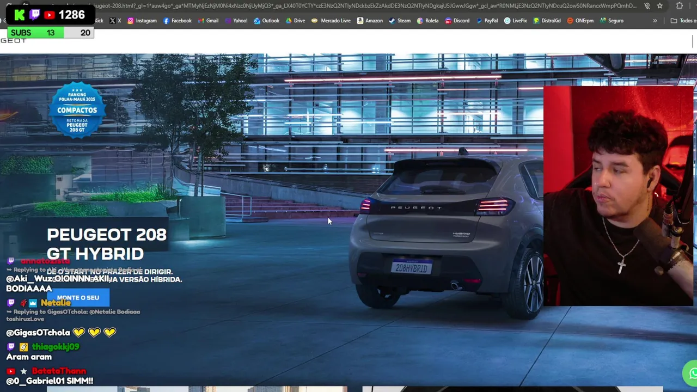Open the X bookmark

(x=115, y=21)
